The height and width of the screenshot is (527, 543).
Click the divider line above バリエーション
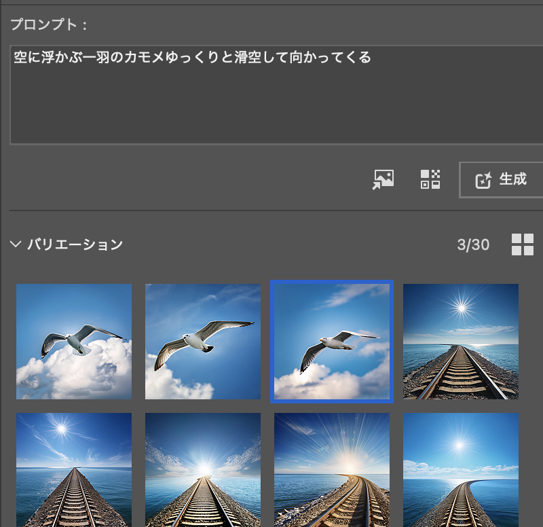(271, 211)
